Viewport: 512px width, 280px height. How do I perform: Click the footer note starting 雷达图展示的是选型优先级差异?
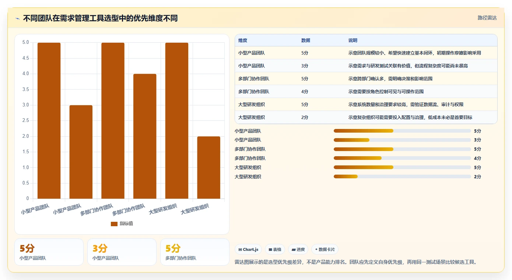(x=356, y=262)
